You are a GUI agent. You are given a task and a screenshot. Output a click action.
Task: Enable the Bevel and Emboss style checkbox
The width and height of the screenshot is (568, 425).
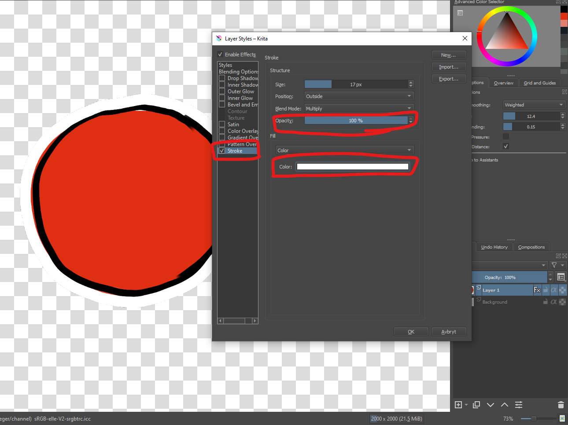point(222,105)
